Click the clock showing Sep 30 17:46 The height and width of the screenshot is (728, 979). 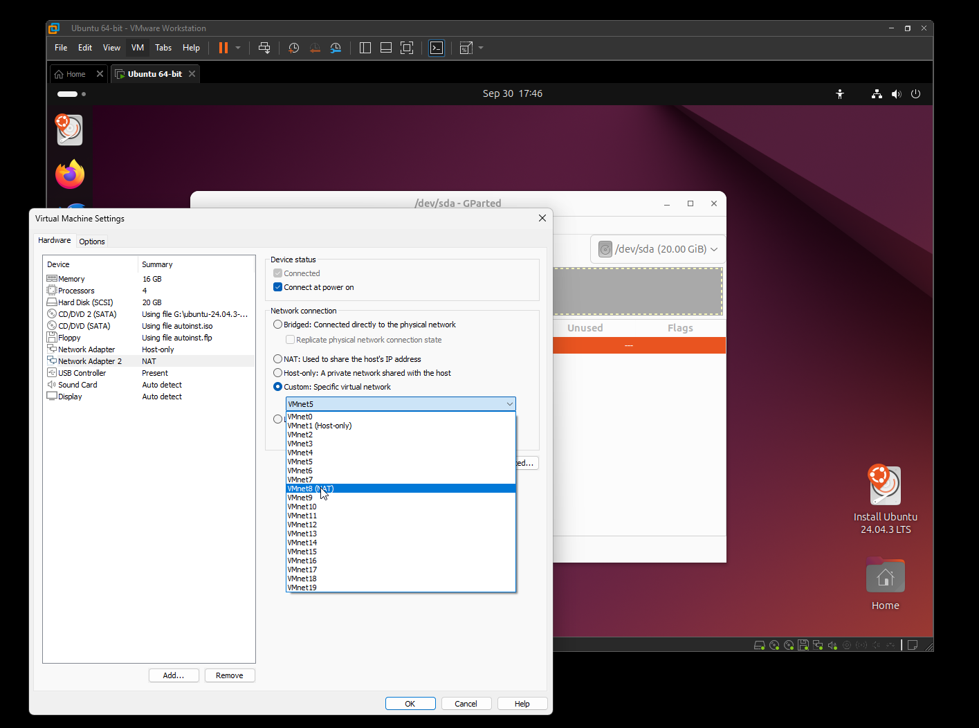pyautogui.click(x=513, y=93)
